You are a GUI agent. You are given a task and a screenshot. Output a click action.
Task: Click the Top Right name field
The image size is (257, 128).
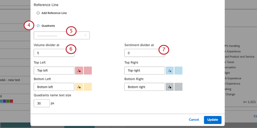[x=145, y=71]
